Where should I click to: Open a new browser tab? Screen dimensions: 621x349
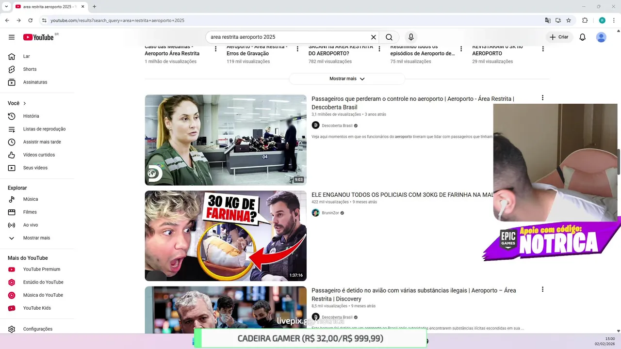point(94,7)
